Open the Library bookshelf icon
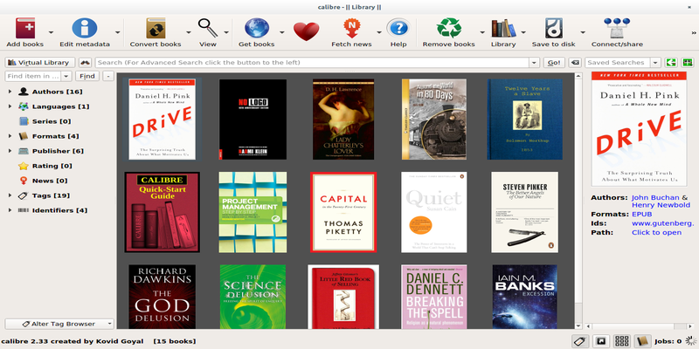Screen dimensions: 699x349 click(503, 29)
